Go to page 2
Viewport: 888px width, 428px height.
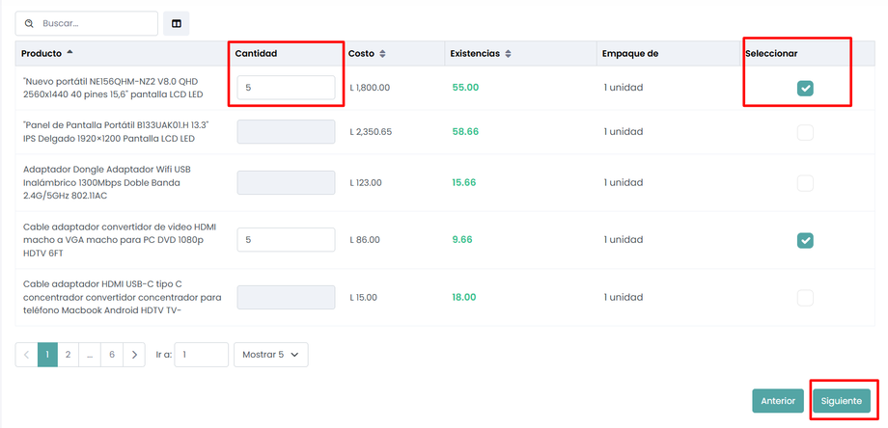pos(68,355)
